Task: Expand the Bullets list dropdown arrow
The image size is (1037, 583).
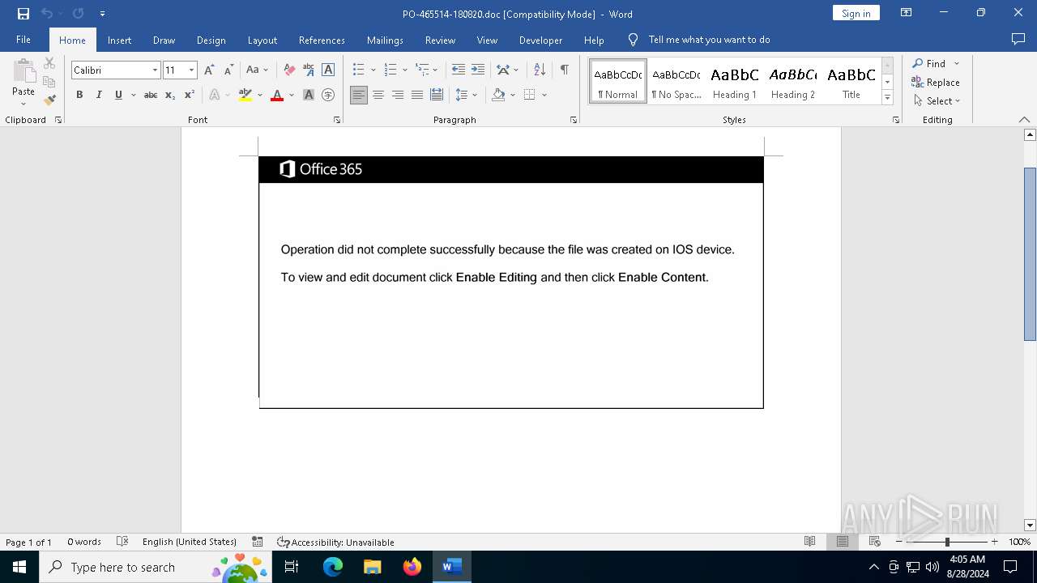Action: [x=373, y=70]
